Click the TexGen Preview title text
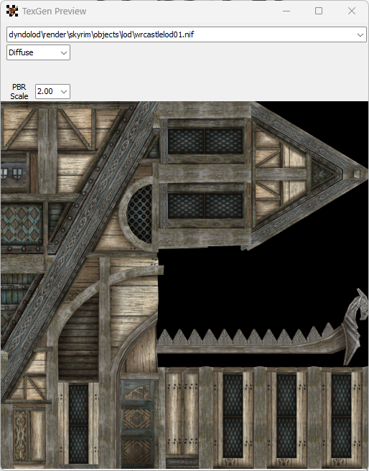 [x=55, y=11]
